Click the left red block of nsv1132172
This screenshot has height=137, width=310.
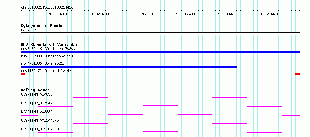(23, 74)
